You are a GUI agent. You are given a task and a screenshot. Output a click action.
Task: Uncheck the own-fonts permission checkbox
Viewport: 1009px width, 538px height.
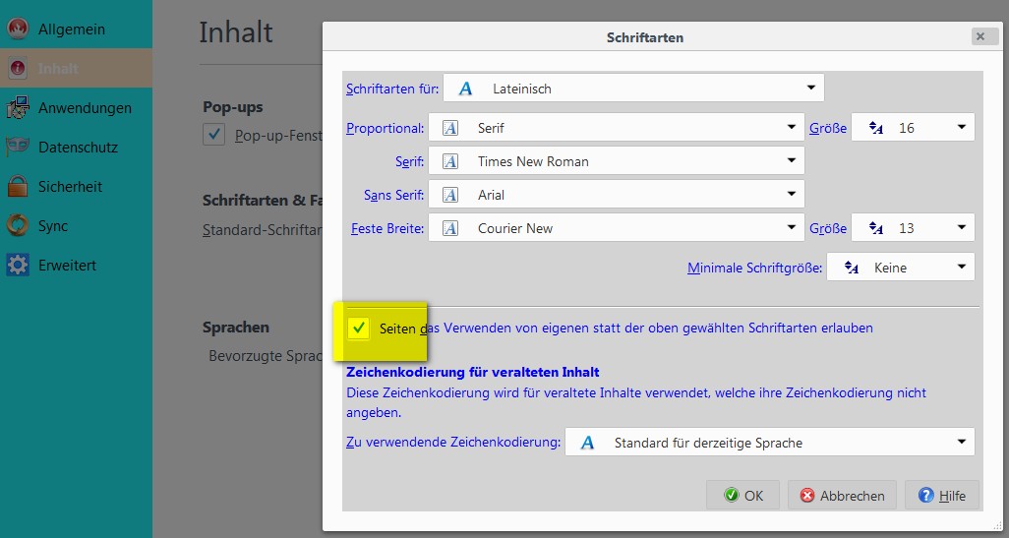pyautogui.click(x=358, y=329)
